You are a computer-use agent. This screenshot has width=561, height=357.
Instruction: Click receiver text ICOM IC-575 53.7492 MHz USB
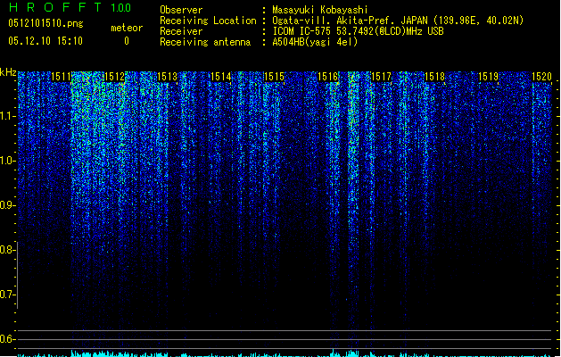(x=359, y=31)
